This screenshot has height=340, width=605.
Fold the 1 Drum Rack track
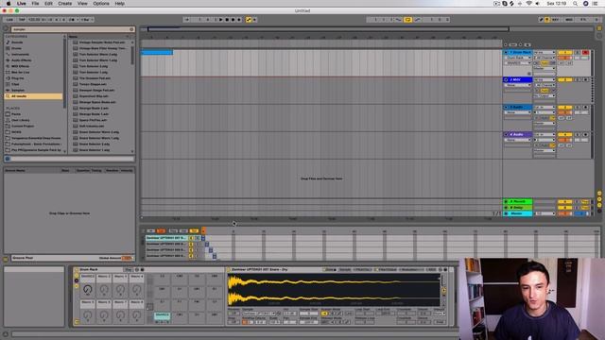(506, 53)
